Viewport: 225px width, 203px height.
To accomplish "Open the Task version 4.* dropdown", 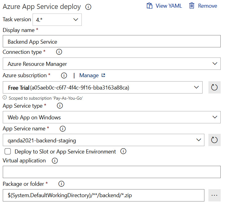I will pyautogui.click(x=57, y=20).
